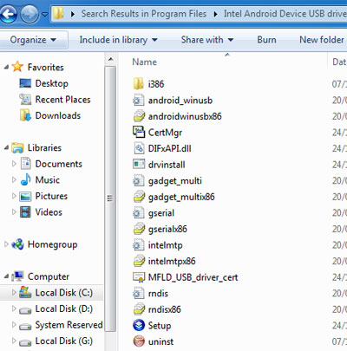347x351 pixels.
Task: Click the navigation pane scrollbar thumb
Action: (x=110, y=198)
